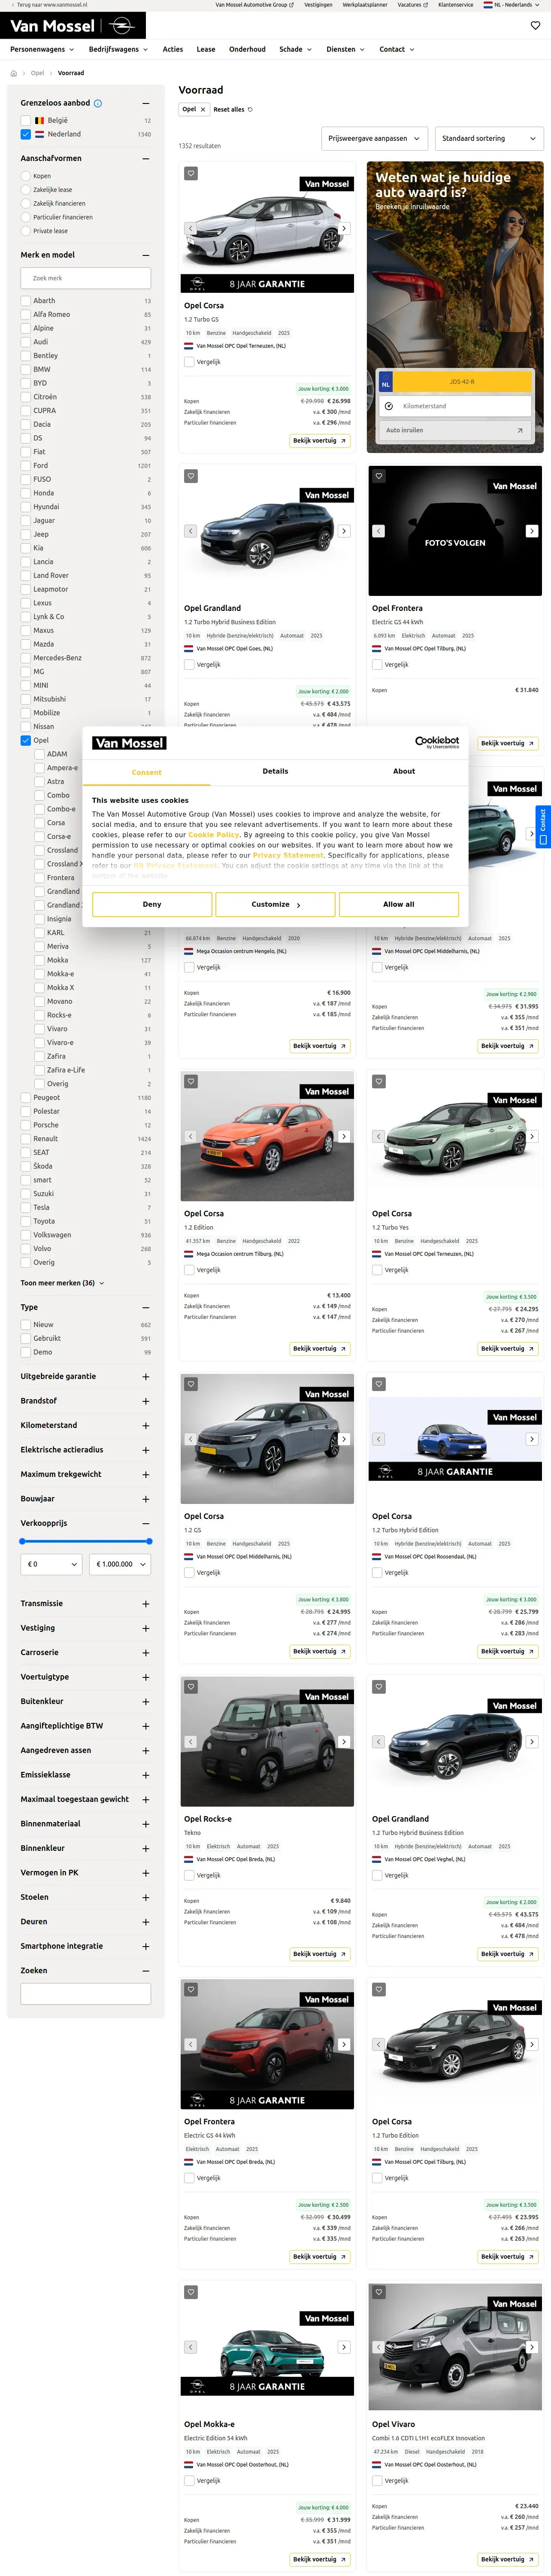Favorite the Opel Corsa 1.2 Turbo Edition
The height and width of the screenshot is (2576, 551).
pyautogui.click(x=379, y=1990)
